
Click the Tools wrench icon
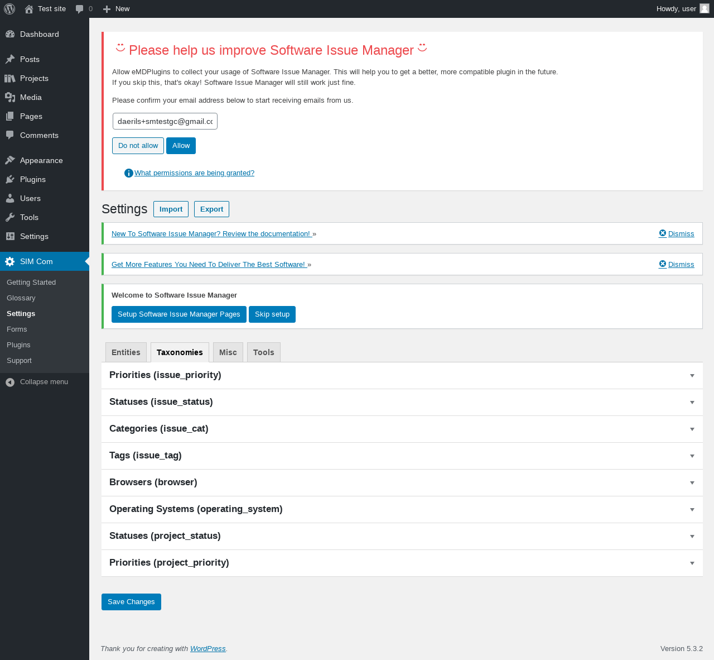(10, 217)
